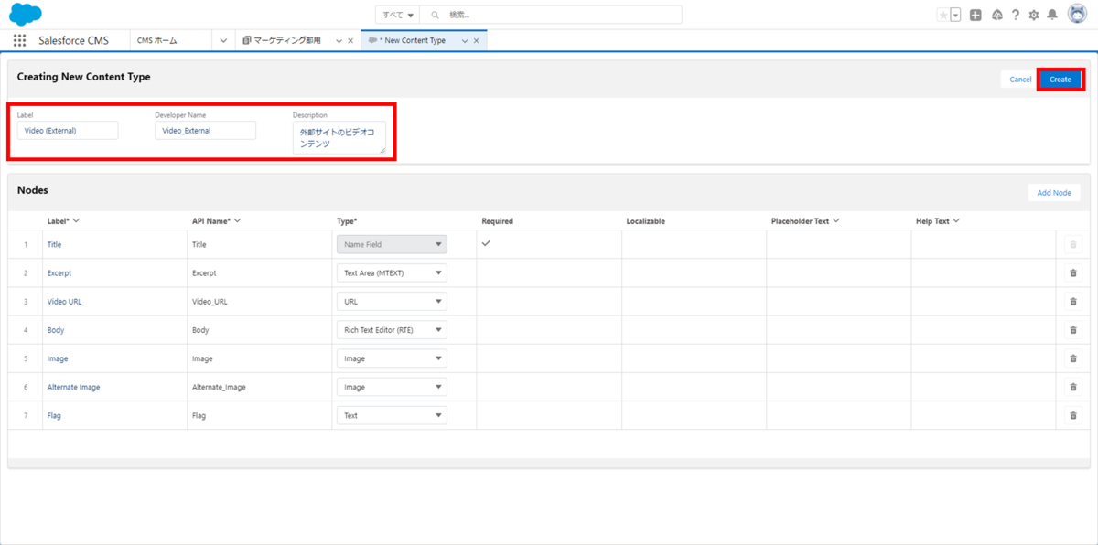Viewport: 1098px width, 545px height.
Task: Delete the Excerpt node row
Action: point(1073,273)
